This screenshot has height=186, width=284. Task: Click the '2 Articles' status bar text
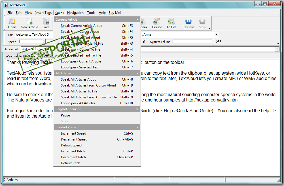(x=11, y=180)
